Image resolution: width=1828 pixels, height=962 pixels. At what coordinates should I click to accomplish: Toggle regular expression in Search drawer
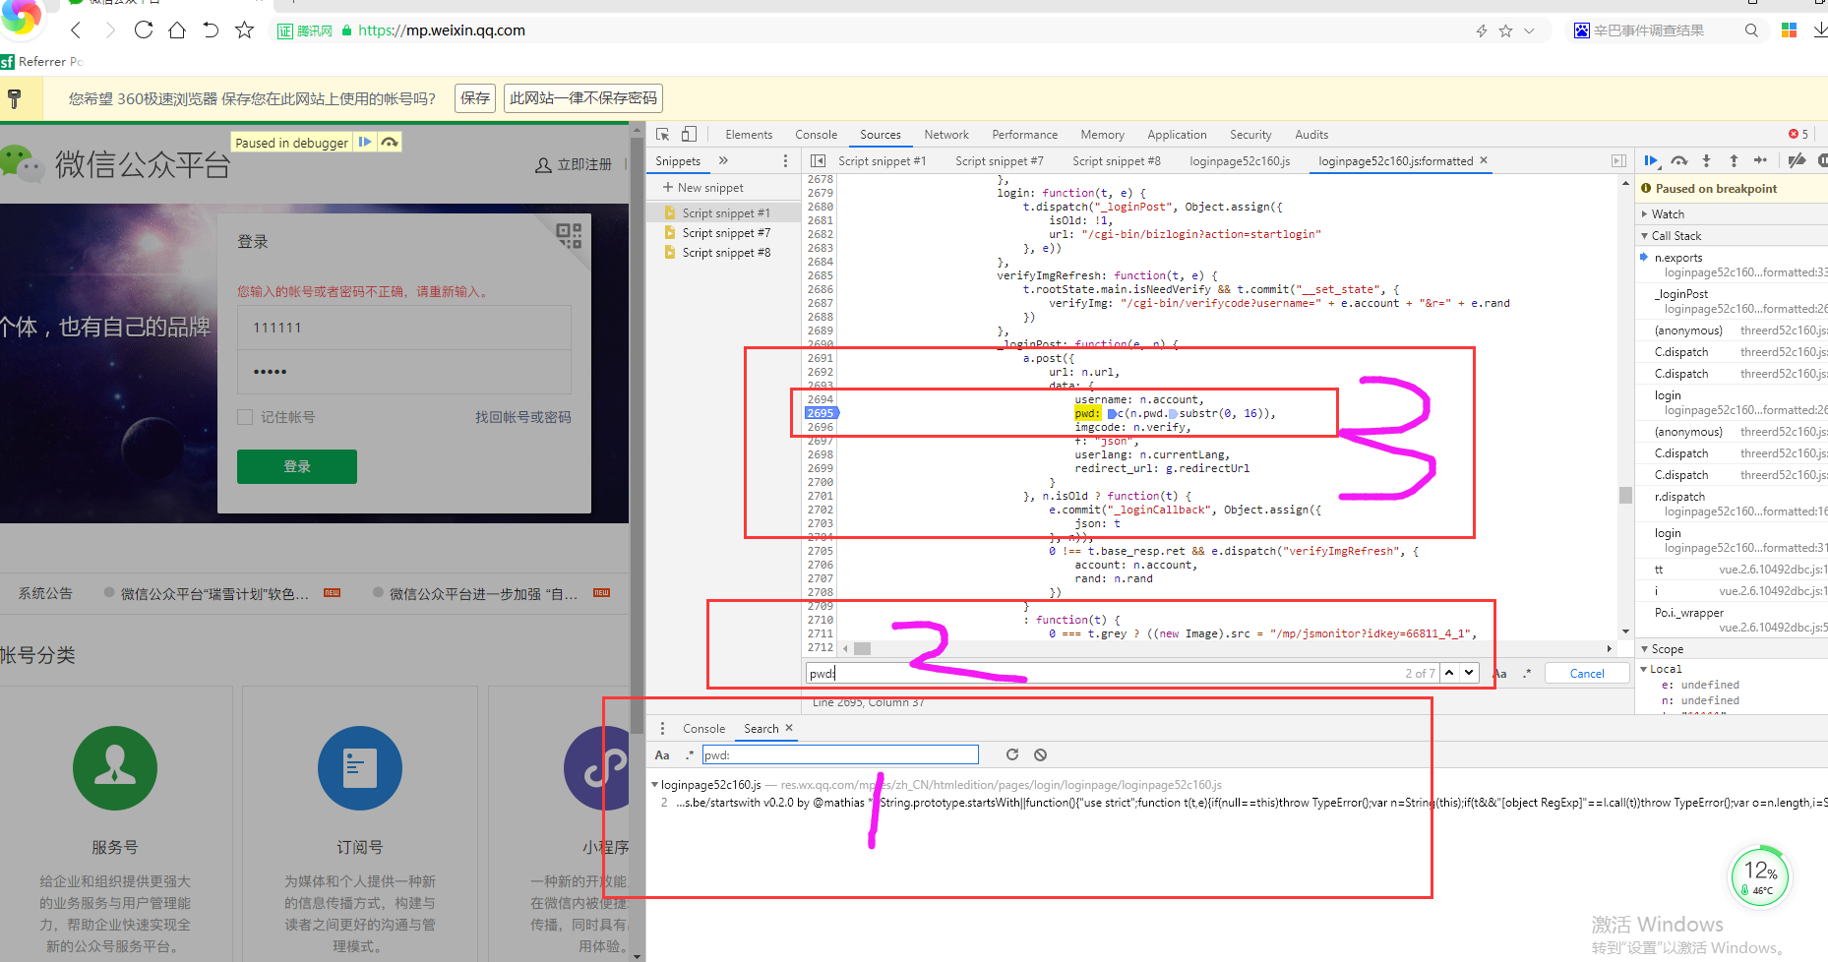690,754
